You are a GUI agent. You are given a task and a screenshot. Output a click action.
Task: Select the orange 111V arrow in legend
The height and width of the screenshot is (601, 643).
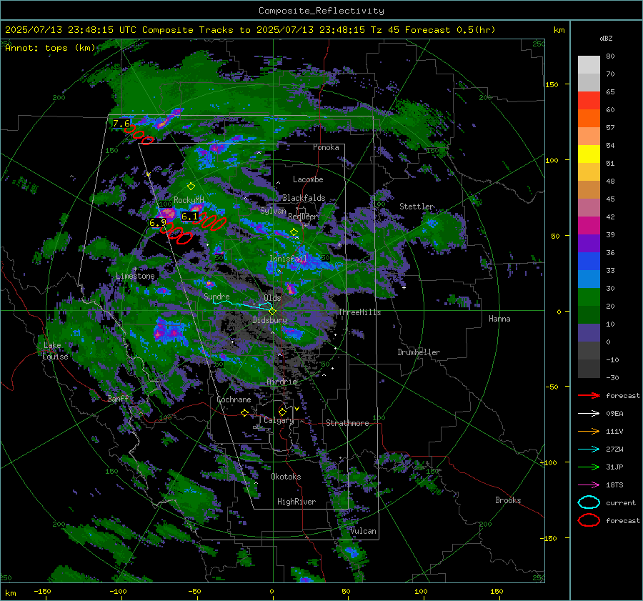589,431
